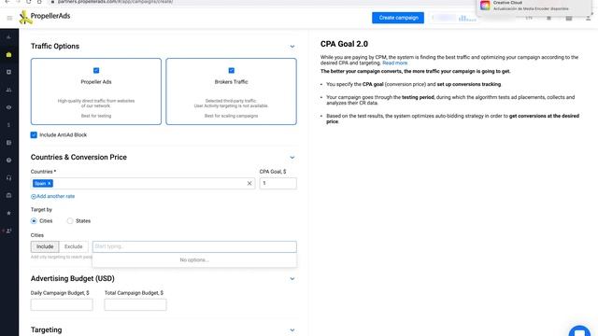Collapse the Countries & Conversion Price section
This screenshot has width=598, height=336.
292,158
